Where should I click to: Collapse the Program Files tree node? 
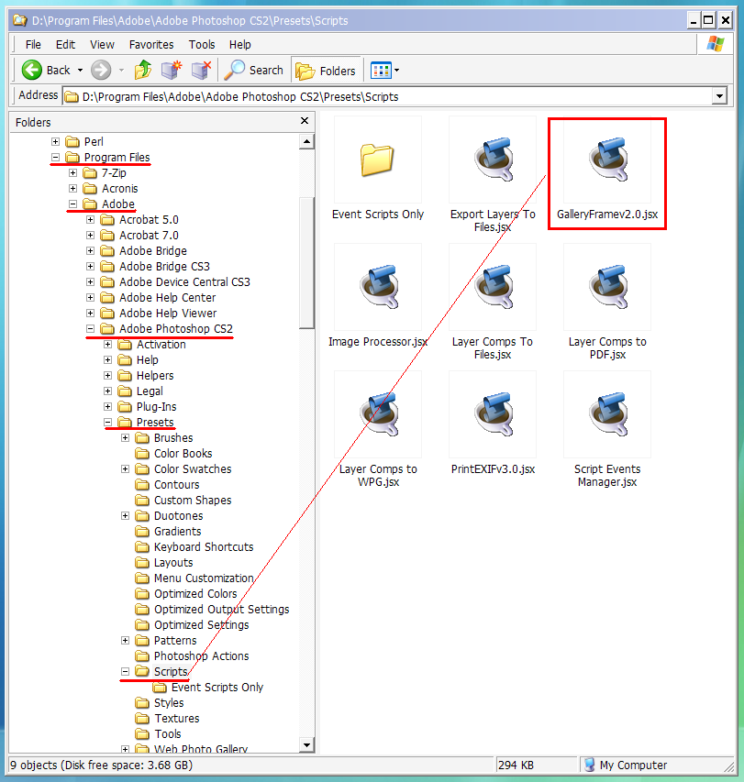(55, 157)
